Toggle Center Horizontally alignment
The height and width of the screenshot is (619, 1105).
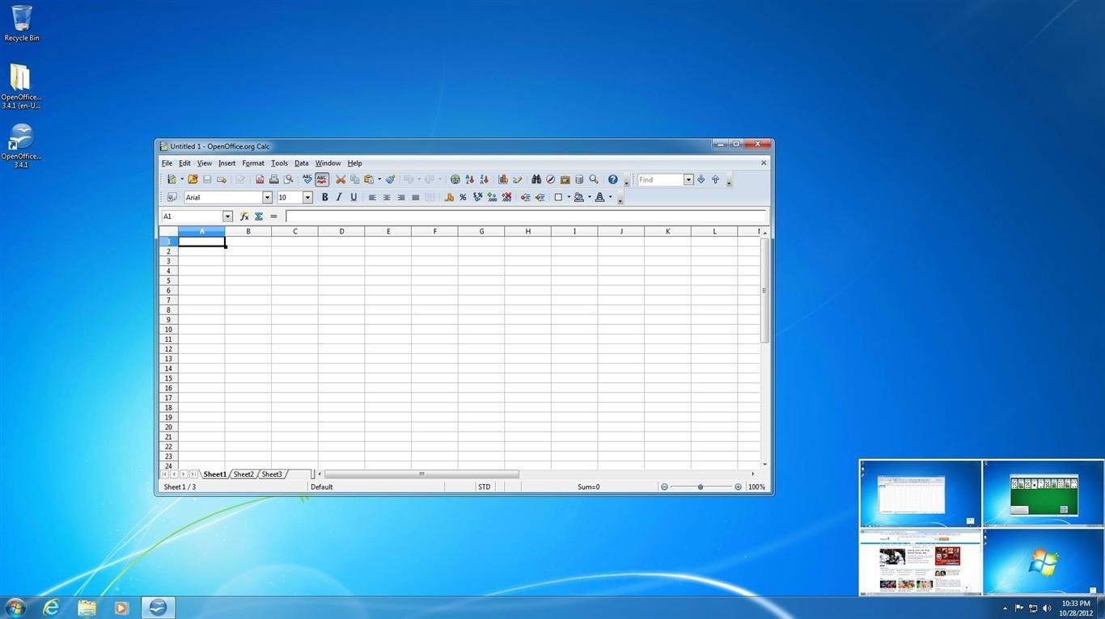387,197
